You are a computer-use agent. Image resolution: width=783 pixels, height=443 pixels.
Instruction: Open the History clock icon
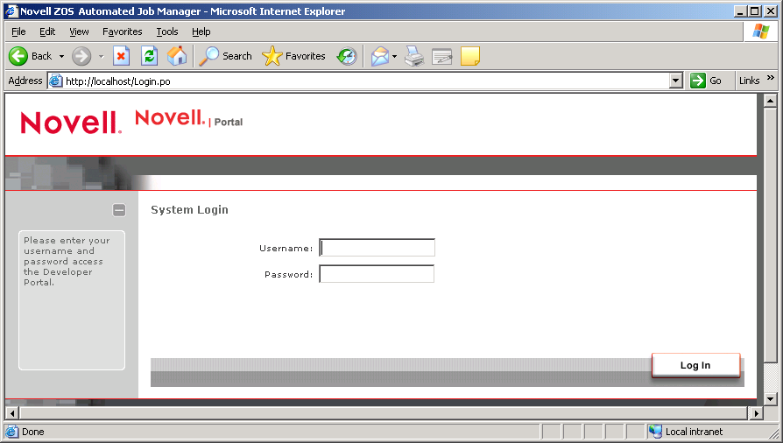(347, 56)
